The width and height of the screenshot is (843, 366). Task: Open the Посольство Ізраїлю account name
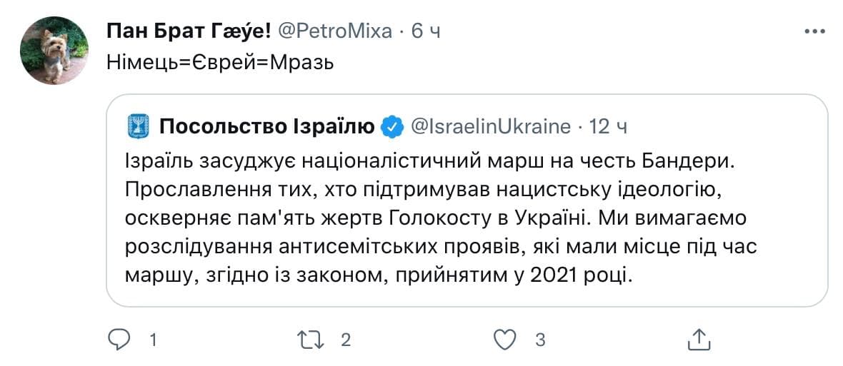tap(266, 127)
